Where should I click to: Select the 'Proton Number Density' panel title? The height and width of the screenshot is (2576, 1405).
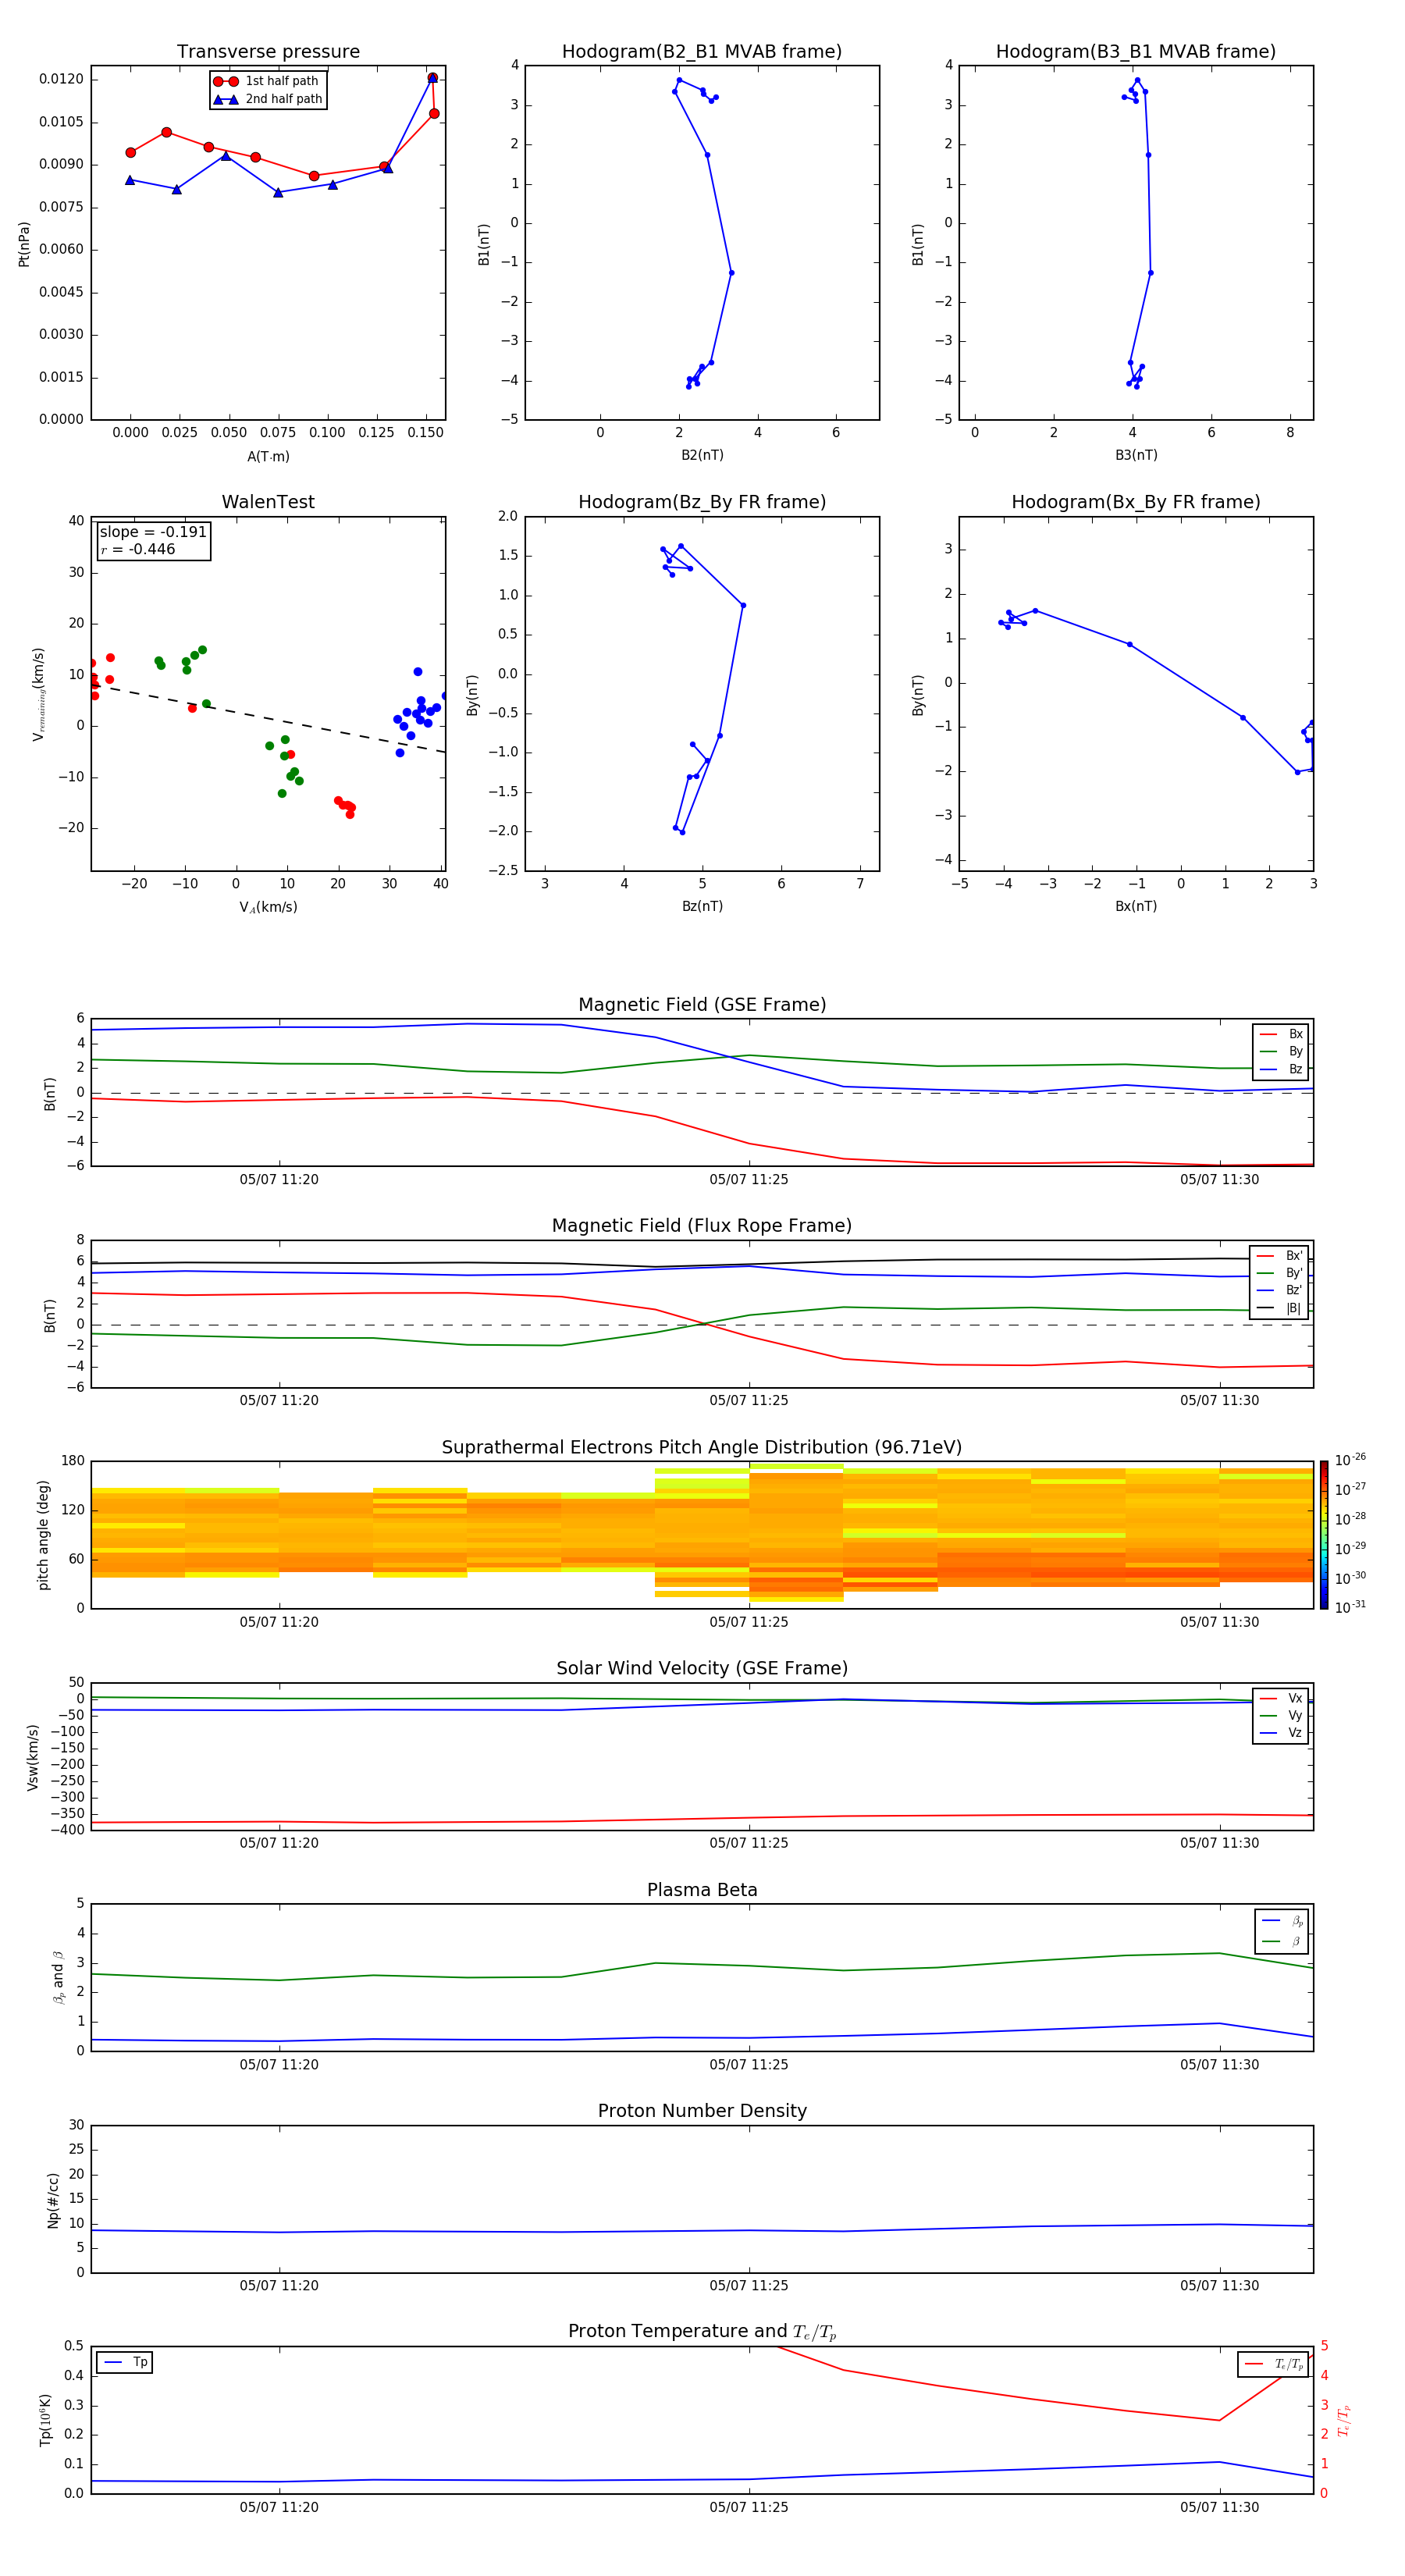702,2112
